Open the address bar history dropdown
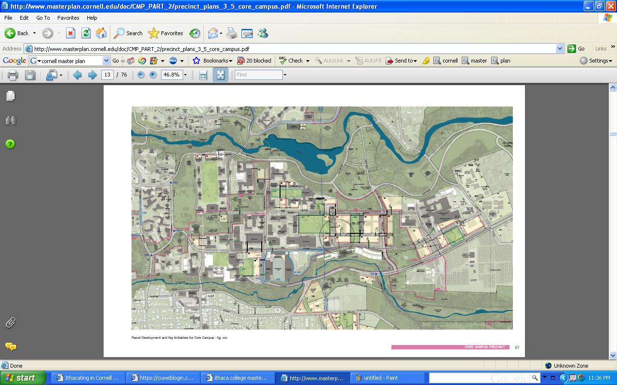 (560, 49)
